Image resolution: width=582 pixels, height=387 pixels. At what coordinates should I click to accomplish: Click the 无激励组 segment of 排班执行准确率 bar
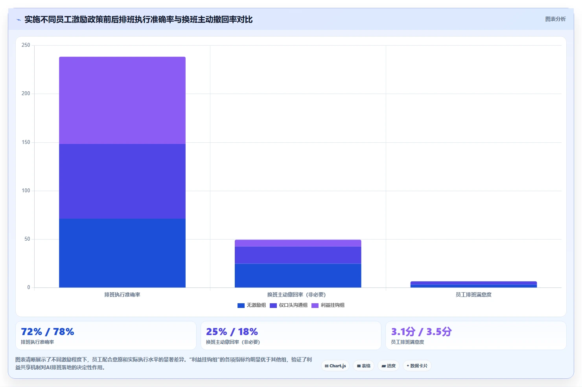(x=122, y=253)
